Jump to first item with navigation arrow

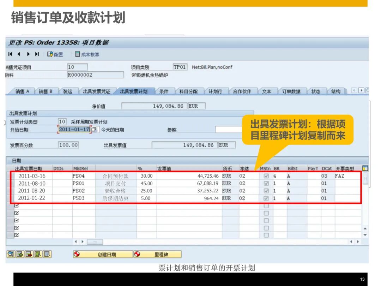[10, 54]
